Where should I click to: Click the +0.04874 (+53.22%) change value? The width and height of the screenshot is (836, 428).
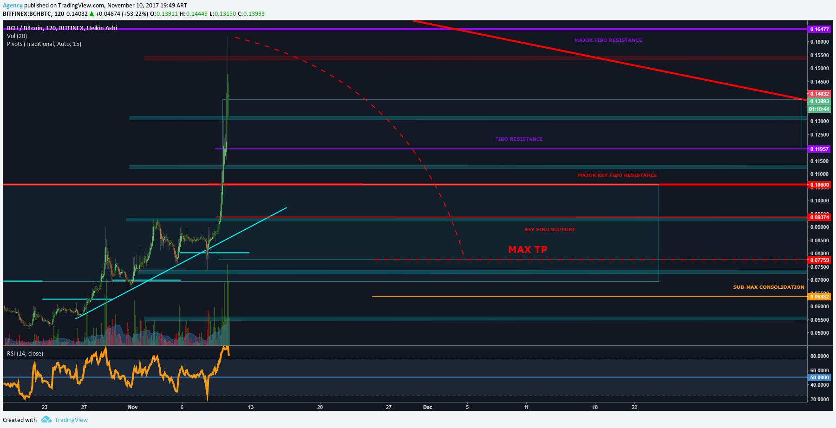(122, 14)
